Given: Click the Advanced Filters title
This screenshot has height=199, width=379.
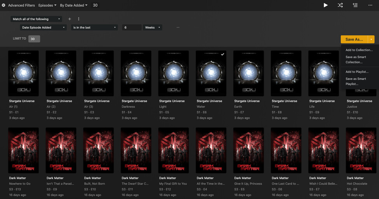Looking at the screenshot, I should click(21, 5).
